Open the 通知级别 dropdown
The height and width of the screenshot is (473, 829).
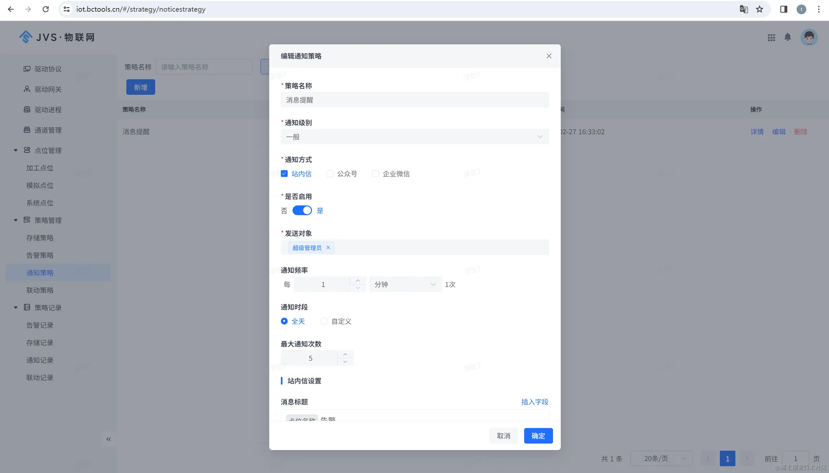(415, 137)
